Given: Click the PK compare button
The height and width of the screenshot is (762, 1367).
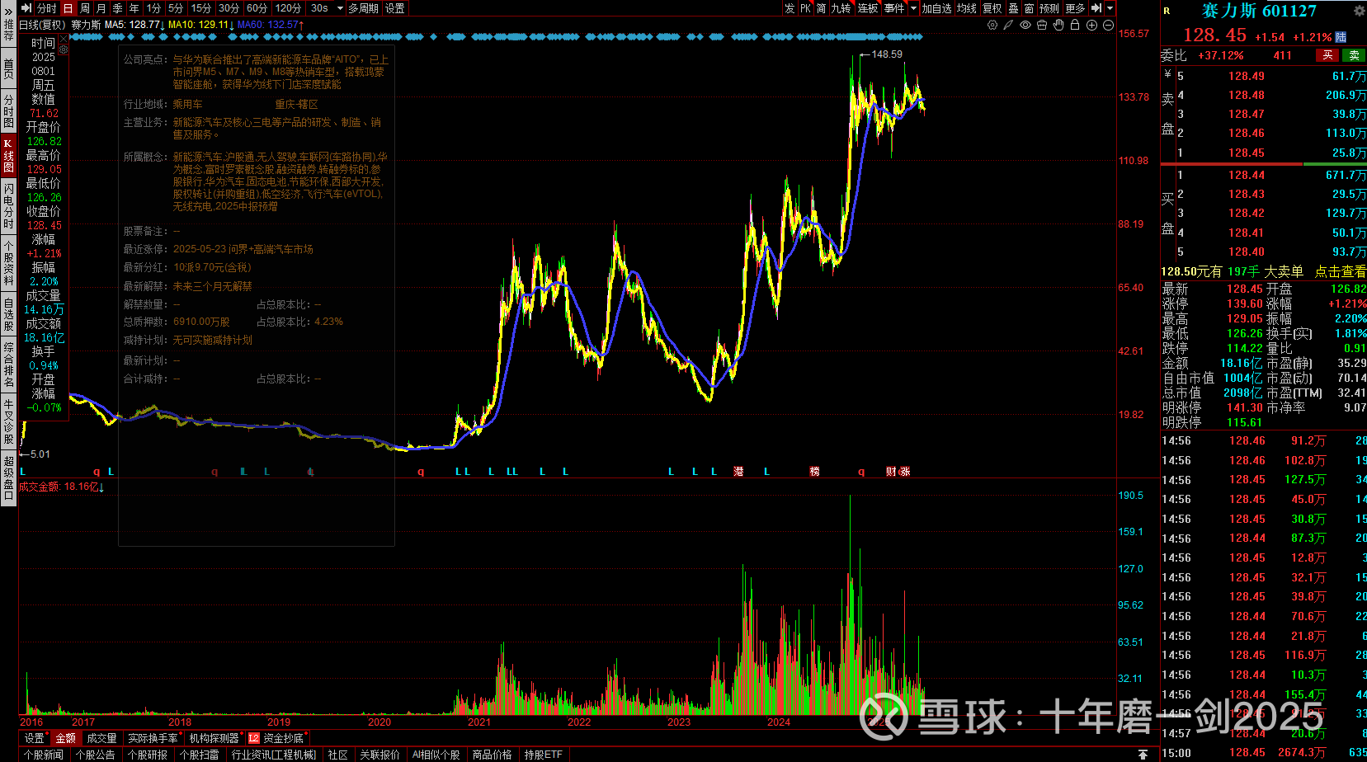Looking at the screenshot, I should tap(806, 8).
